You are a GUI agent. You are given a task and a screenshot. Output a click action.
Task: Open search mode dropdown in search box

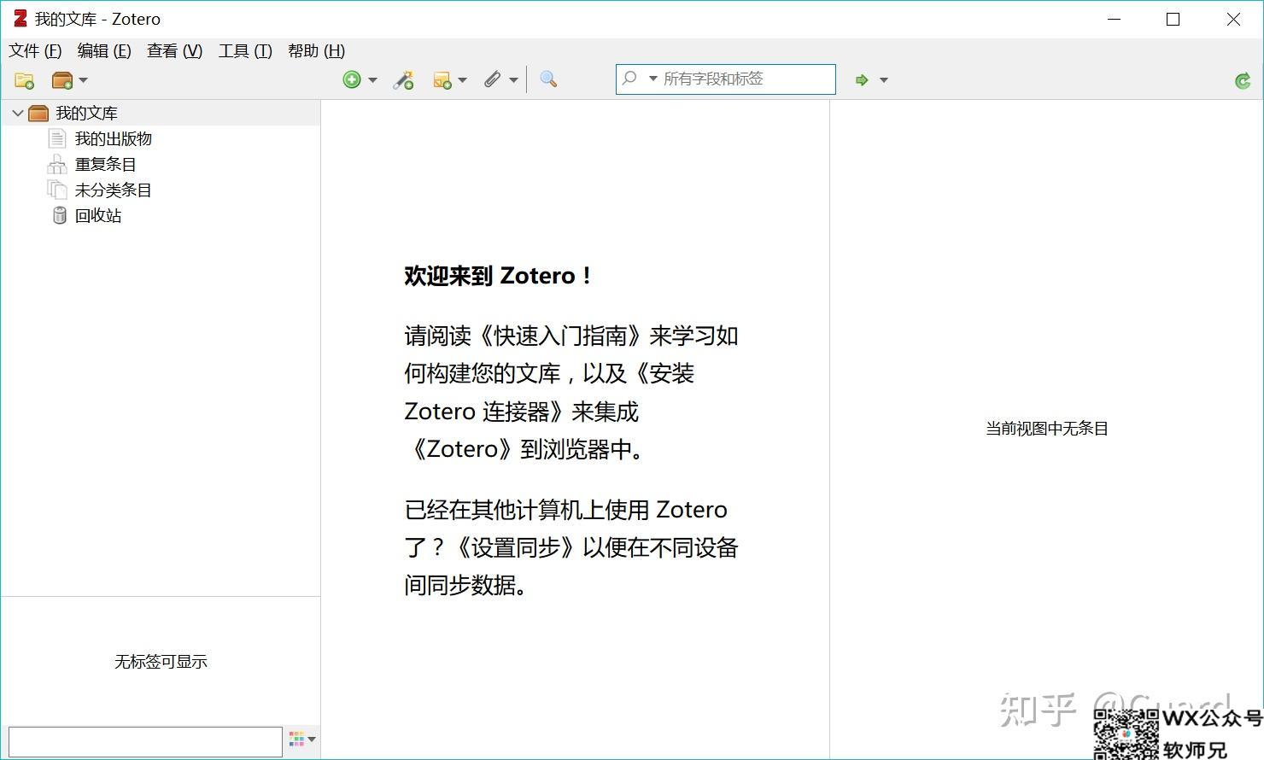pos(652,79)
